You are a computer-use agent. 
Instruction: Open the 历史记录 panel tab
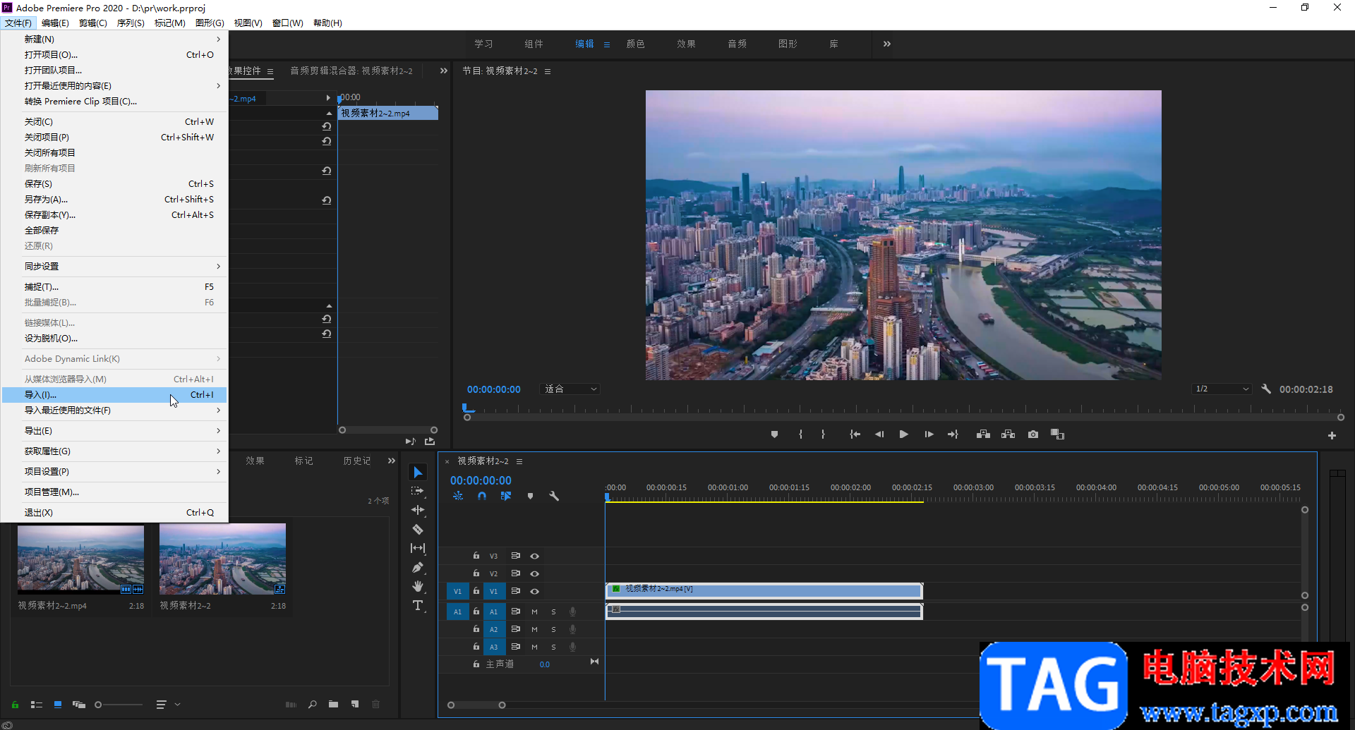(x=356, y=461)
